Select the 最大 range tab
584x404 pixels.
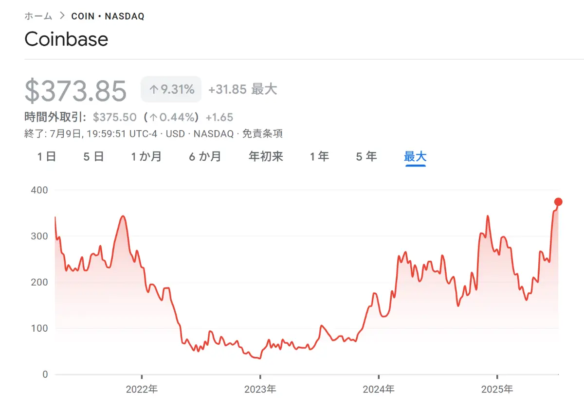[416, 156]
